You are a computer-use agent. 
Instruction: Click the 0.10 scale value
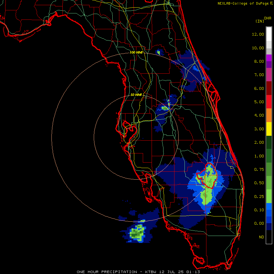click(259, 210)
